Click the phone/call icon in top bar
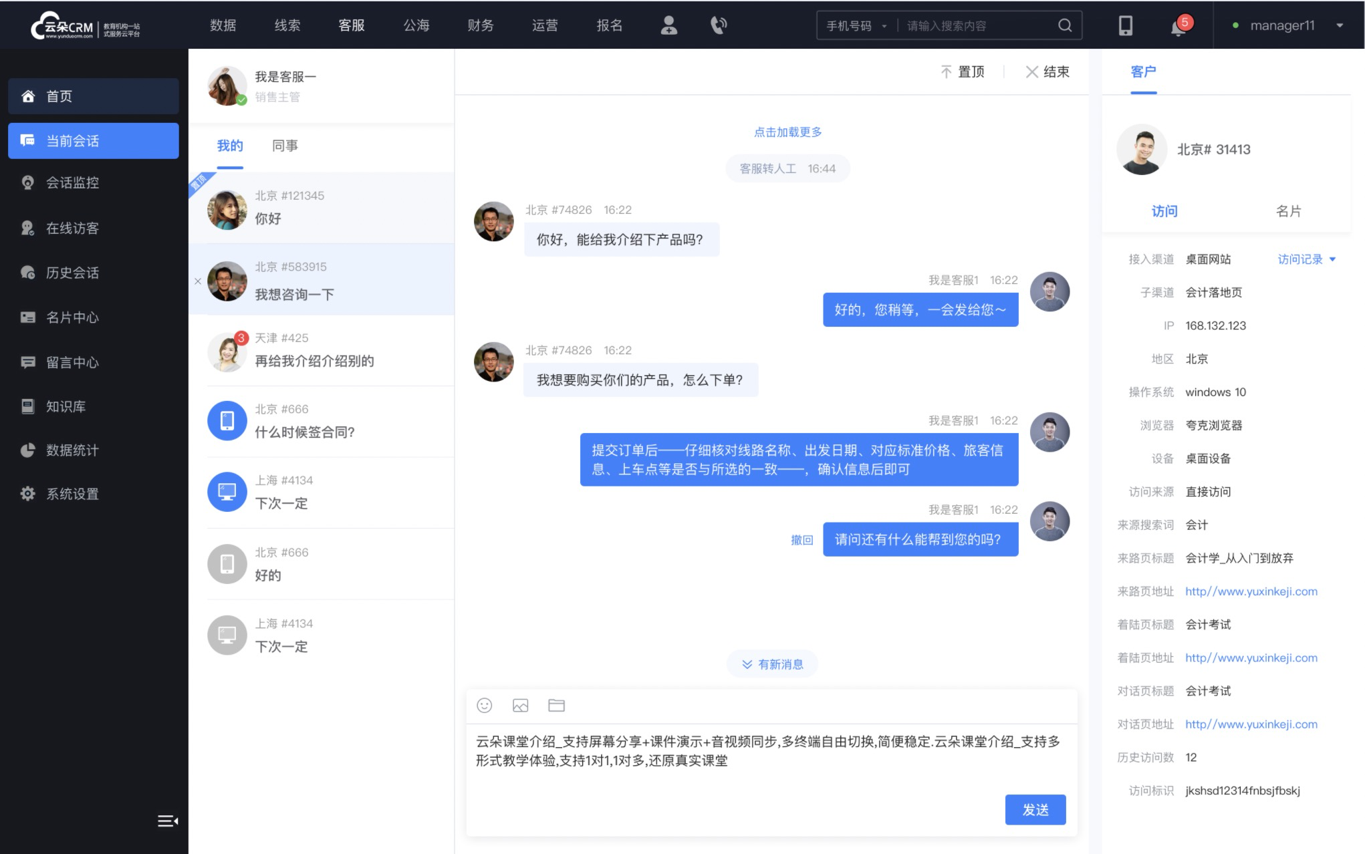 click(x=719, y=25)
